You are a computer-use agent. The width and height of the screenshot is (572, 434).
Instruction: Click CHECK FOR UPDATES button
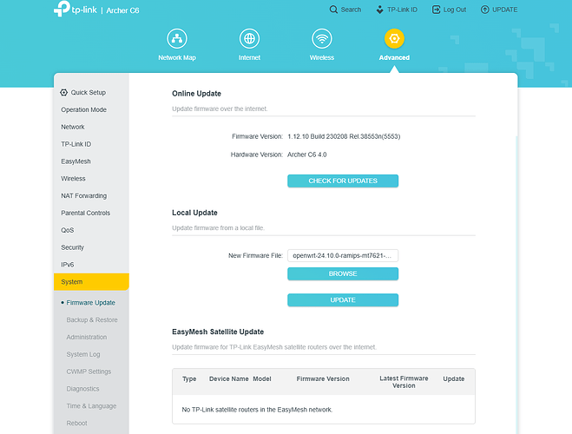pyautogui.click(x=343, y=181)
